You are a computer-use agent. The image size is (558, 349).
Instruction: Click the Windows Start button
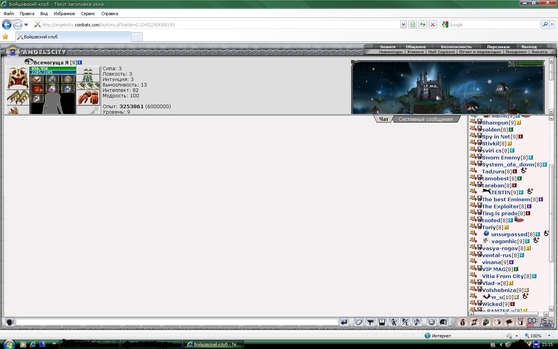[x=9, y=344]
